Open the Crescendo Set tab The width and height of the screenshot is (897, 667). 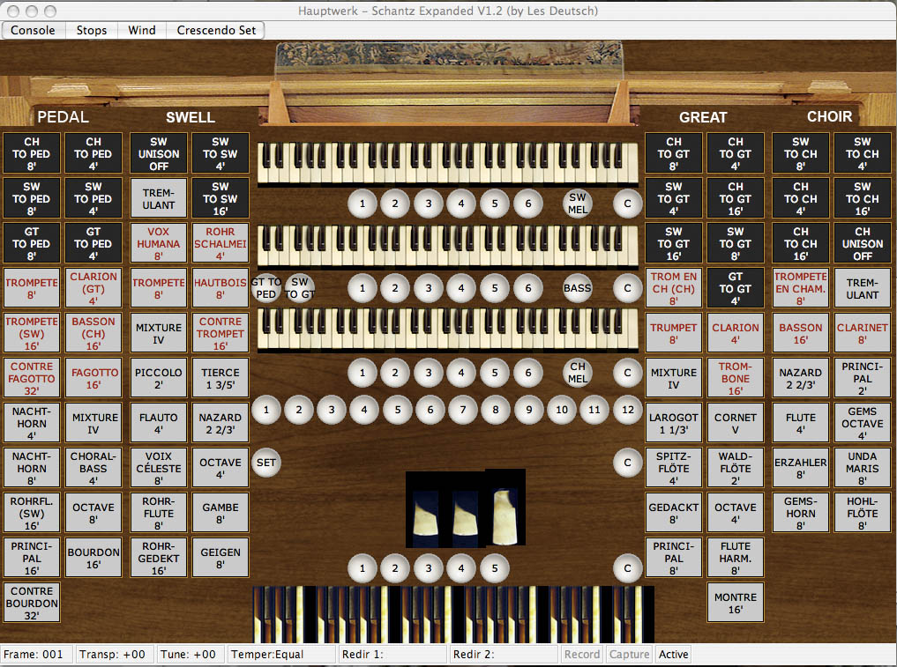point(216,30)
